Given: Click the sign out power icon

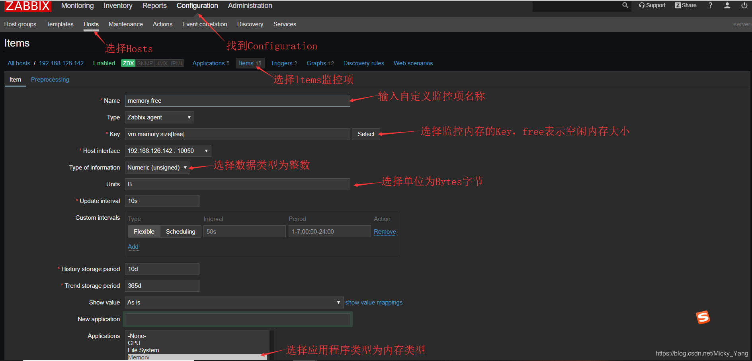Looking at the screenshot, I should [744, 5].
